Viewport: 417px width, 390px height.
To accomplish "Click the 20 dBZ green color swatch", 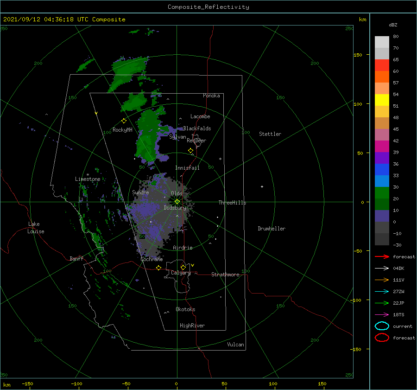I will click(382, 204).
